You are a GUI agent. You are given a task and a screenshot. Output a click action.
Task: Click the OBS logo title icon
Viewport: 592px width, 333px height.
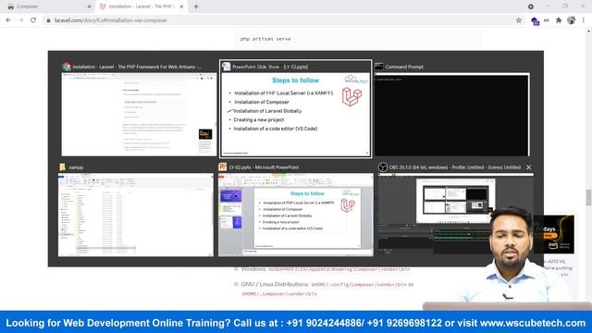383,166
